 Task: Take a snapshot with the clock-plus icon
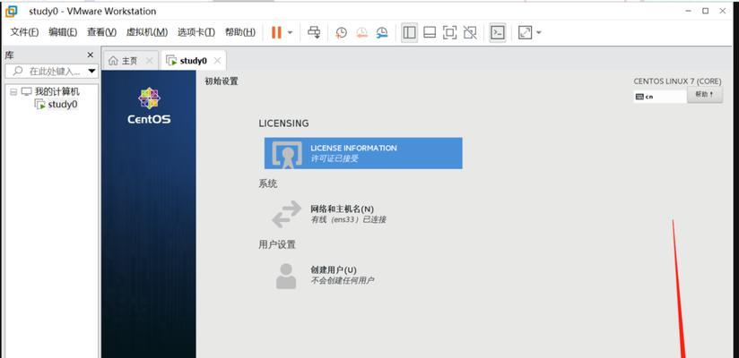341,32
